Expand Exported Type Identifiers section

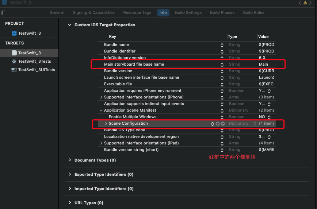pos(70,174)
